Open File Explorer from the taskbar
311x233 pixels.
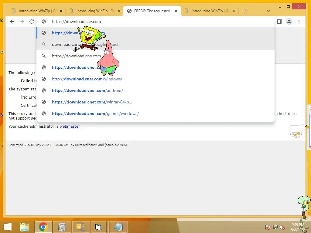[x=25, y=227]
